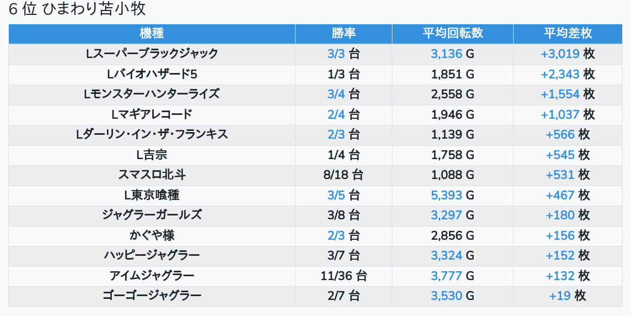Click the ハッピージャグラー machine name

click(152, 255)
